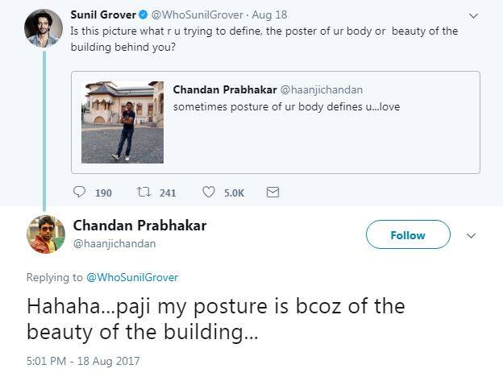
Task: Click the blue verified badge beside Sunil Grover
Action: point(143,14)
